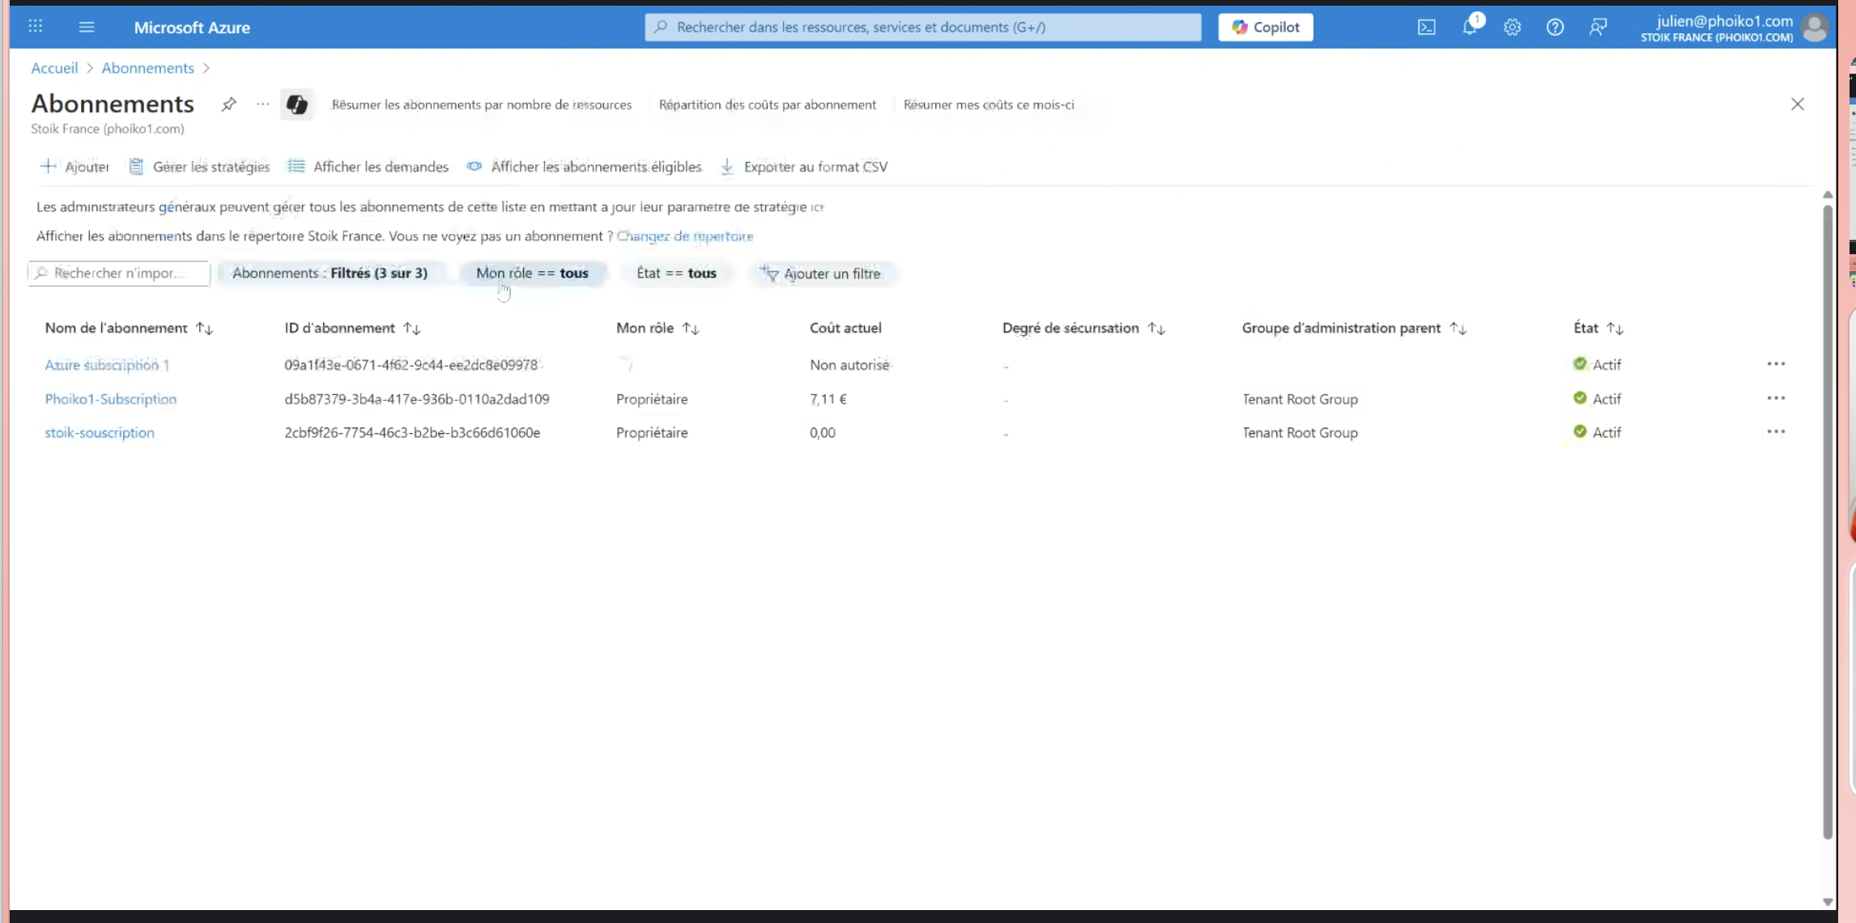Open the Abonnements Filtrés filter dropdown
Screen dimensions: 1856x923
[330, 273]
